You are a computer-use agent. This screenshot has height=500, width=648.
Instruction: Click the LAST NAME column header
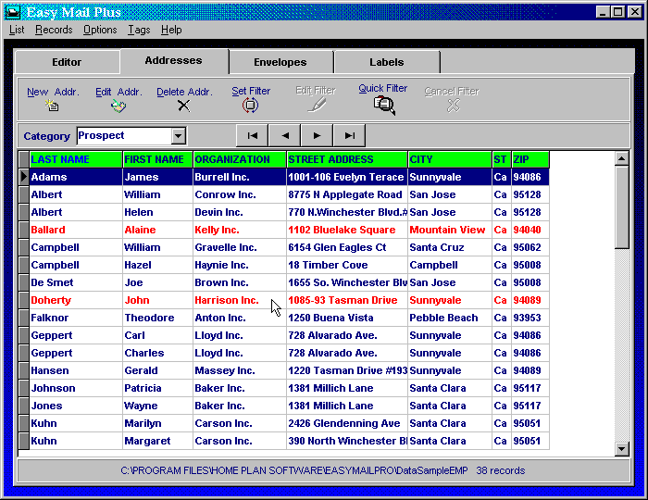tap(75, 159)
